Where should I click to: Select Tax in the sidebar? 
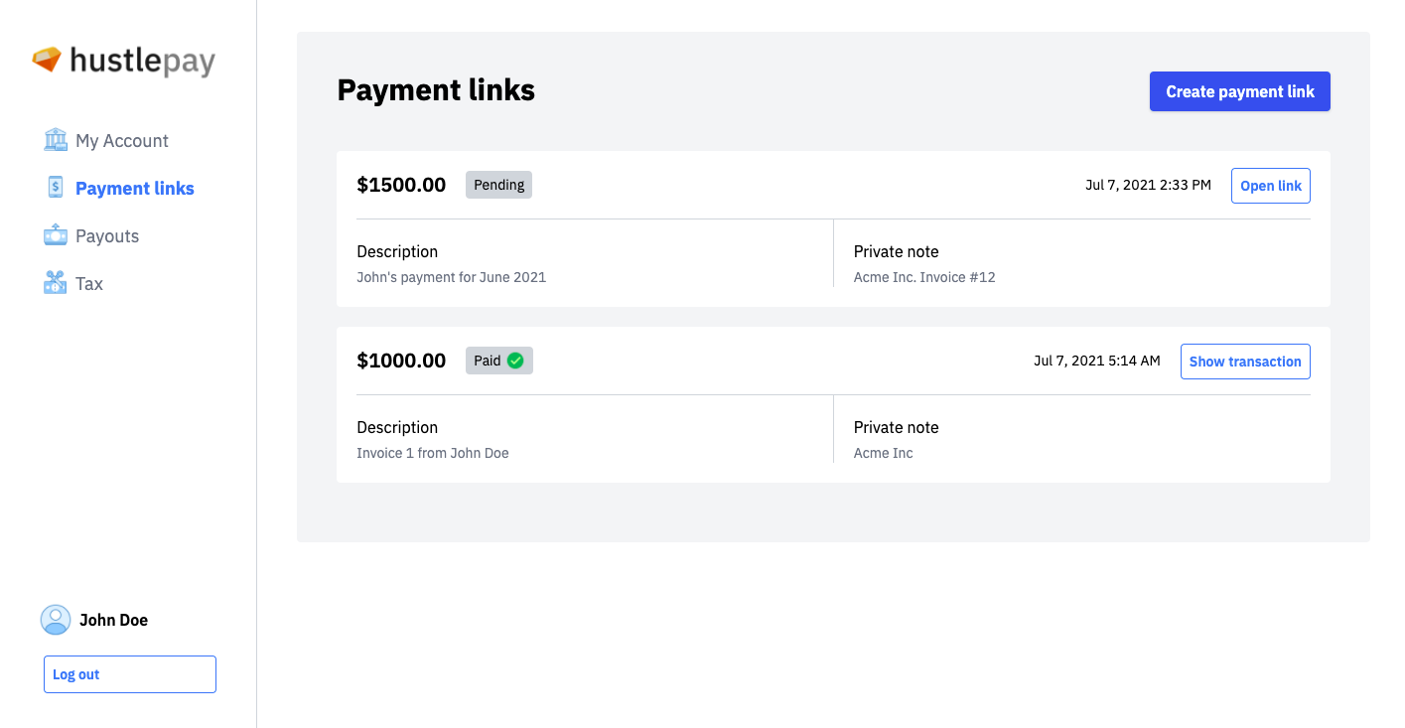pyautogui.click(x=89, y=284)
